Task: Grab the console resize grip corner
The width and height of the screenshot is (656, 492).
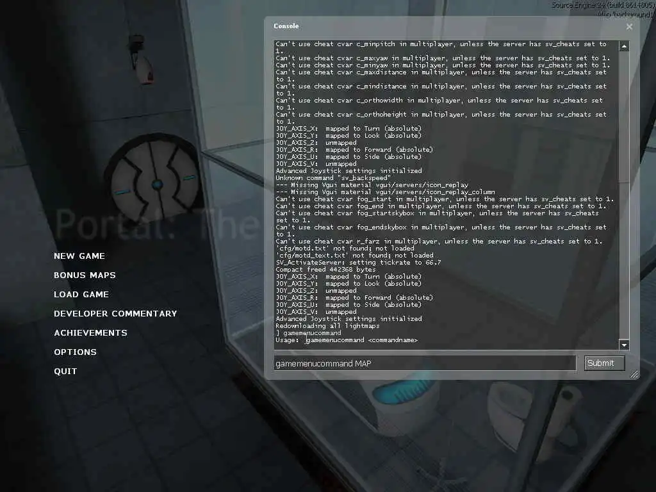Action: click(634, 374)
